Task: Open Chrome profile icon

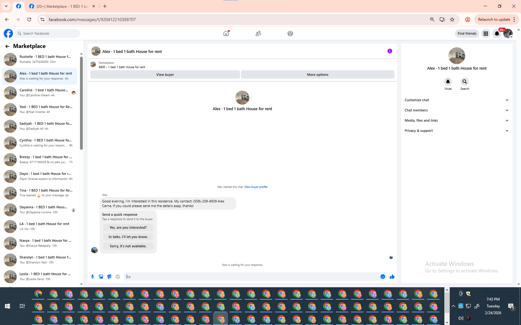Action: 468,19
